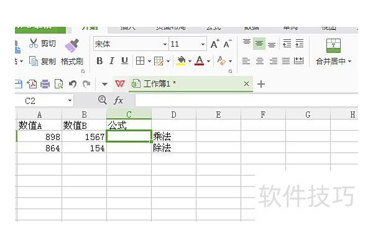373x249 pixels.
Task: Select cell containing 898
Action: click(40, 136)
